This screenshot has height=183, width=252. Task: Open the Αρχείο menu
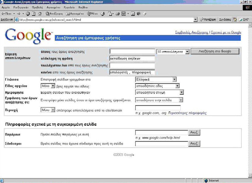pos(6,7)
